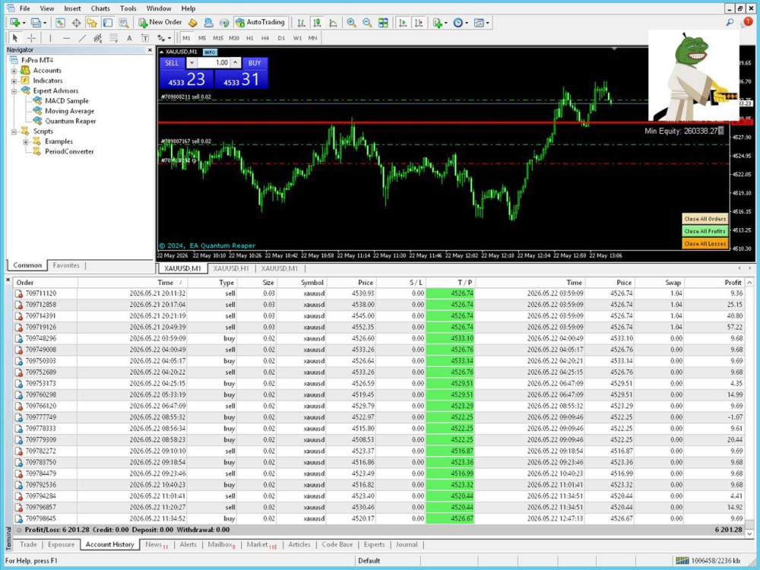760x570 pixels.
Task: Switch timeframe to H4
Action: click(265, 38)
